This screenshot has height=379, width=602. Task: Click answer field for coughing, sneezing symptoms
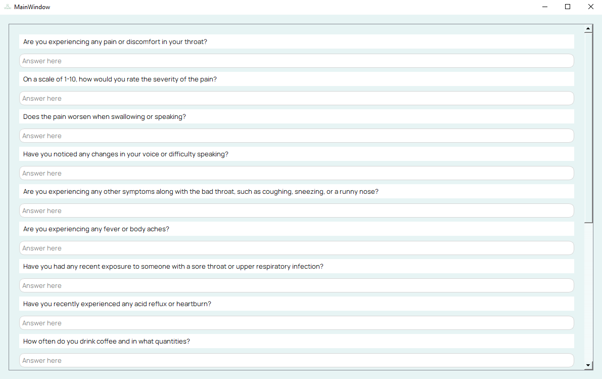(x=296, y=210)
